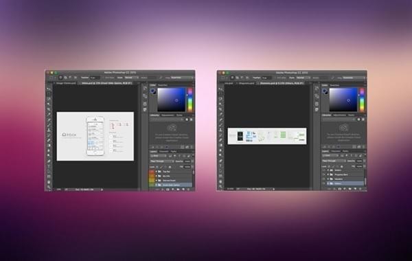
Task: Toggle eye of top layer group in right window
Action: point(323,170)
